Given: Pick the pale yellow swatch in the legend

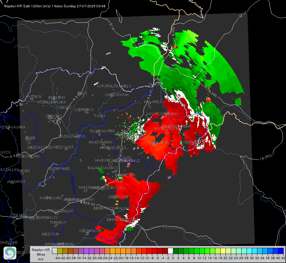Looking at the screenshot, I should click(x=223, y=251).
